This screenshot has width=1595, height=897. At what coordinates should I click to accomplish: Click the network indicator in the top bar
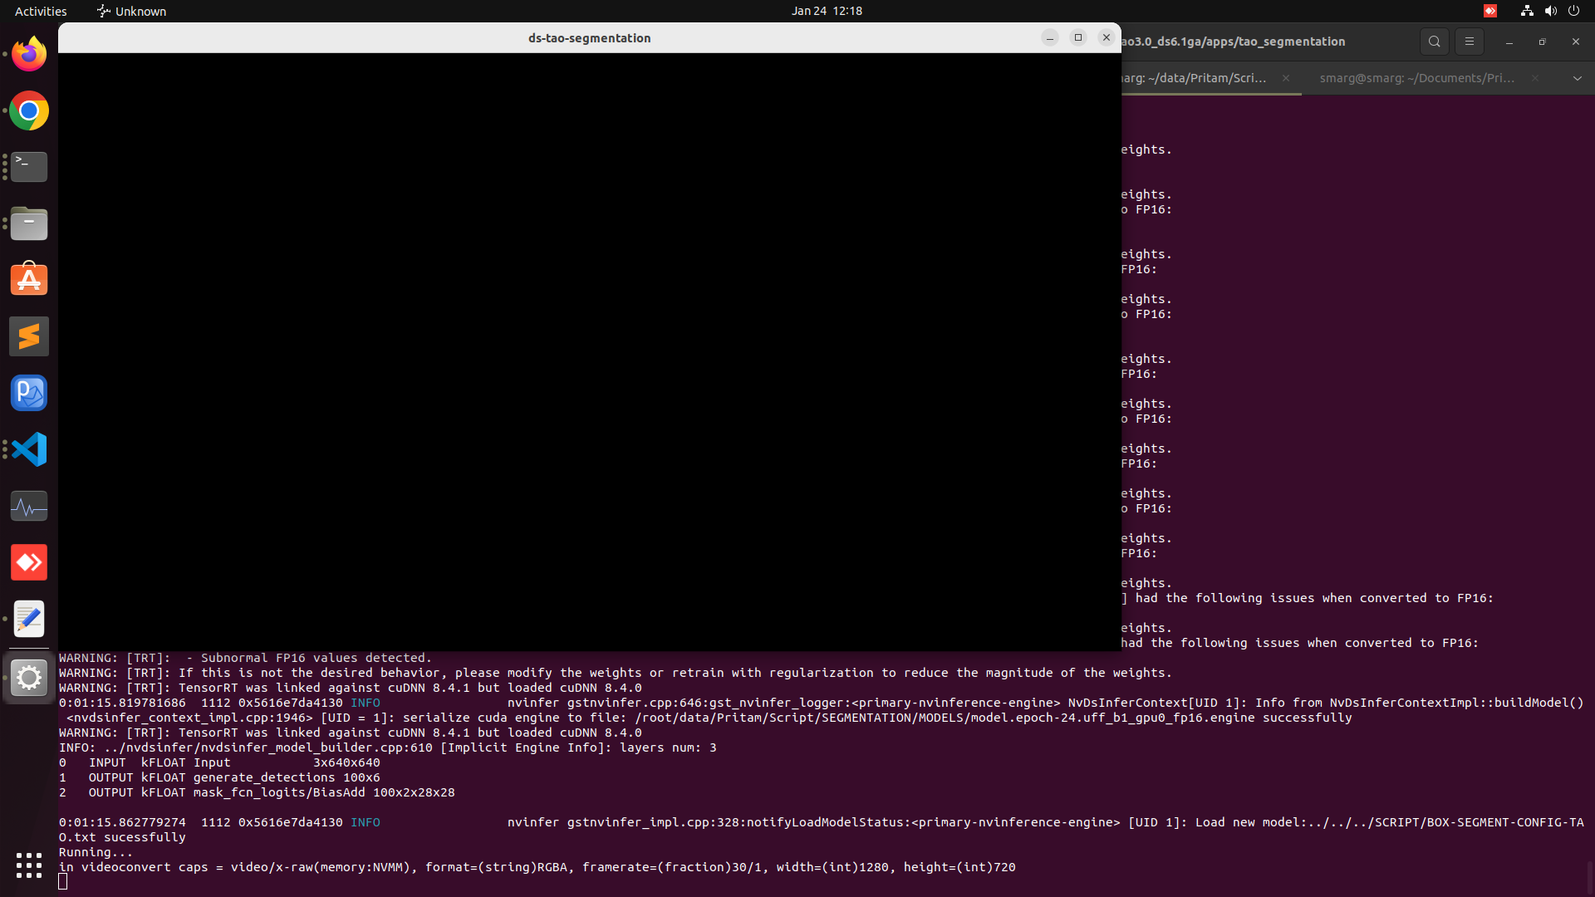[1526, 11]
